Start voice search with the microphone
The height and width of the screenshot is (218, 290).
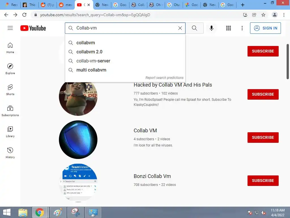211,28
